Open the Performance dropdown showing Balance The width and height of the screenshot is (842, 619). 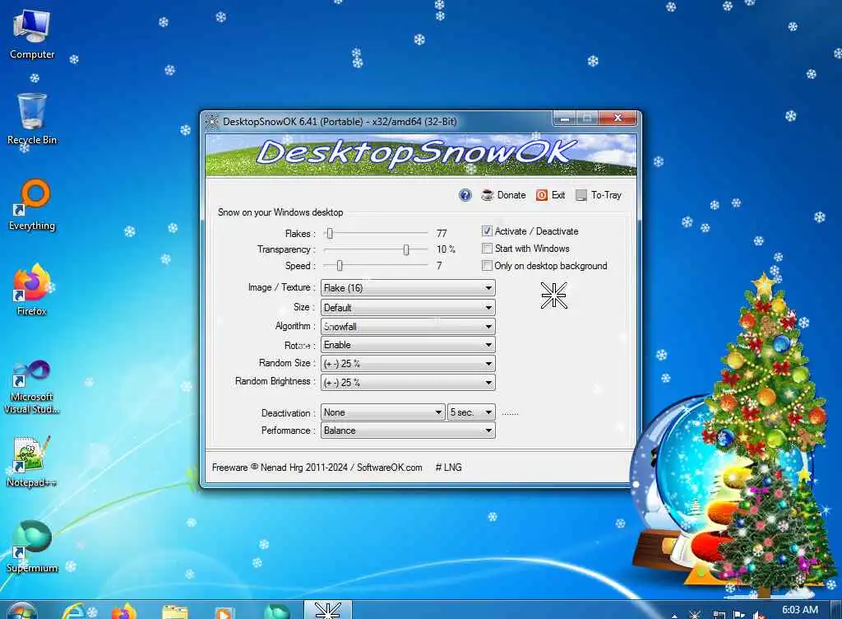pos(408,431)
